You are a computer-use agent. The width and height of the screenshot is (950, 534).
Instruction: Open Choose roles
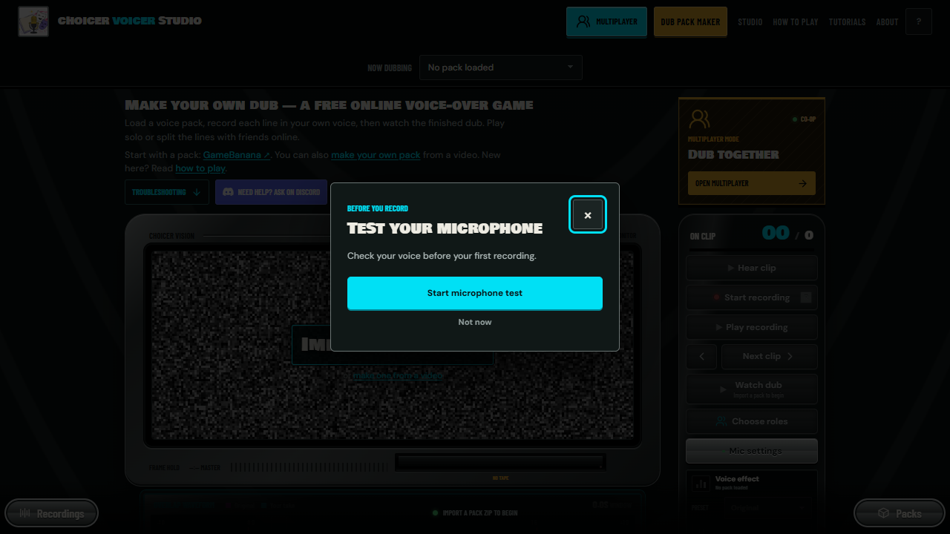click(752, 421)
